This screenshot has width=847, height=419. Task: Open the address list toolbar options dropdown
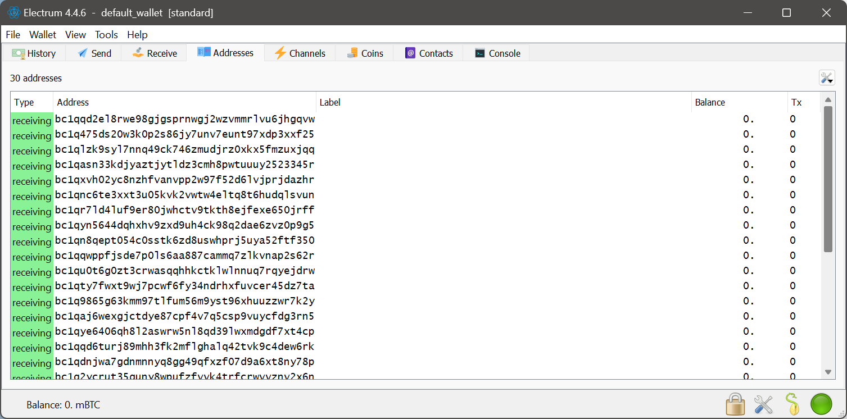pyautogui.click(x=827, y=78)
